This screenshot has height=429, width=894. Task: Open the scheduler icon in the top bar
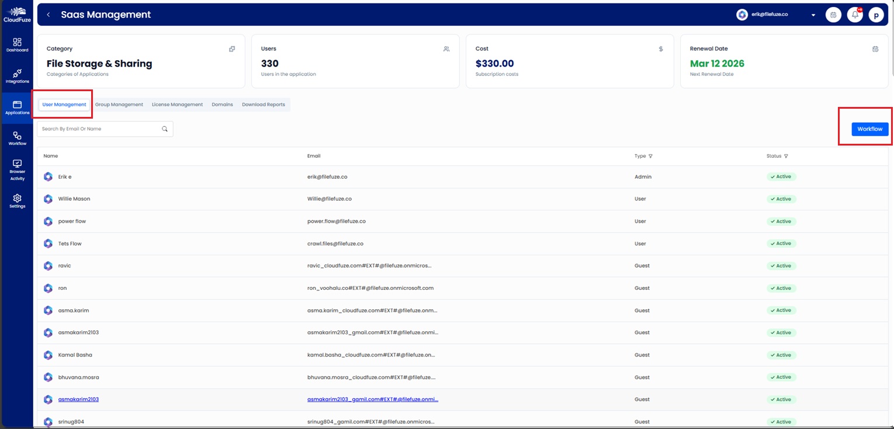pos(833,14)
